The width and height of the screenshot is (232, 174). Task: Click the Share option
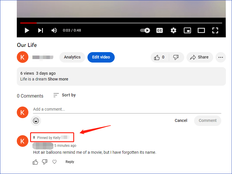200,57
